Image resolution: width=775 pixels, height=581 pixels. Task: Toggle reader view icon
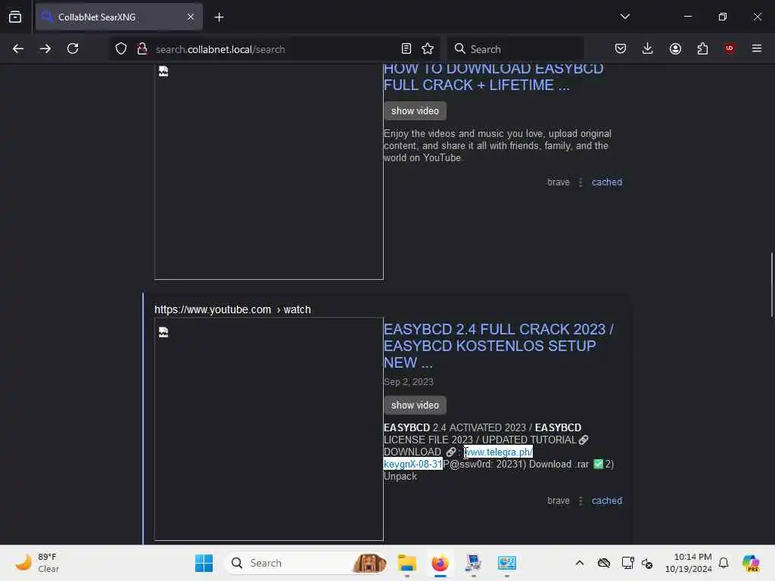click(406, 48)
